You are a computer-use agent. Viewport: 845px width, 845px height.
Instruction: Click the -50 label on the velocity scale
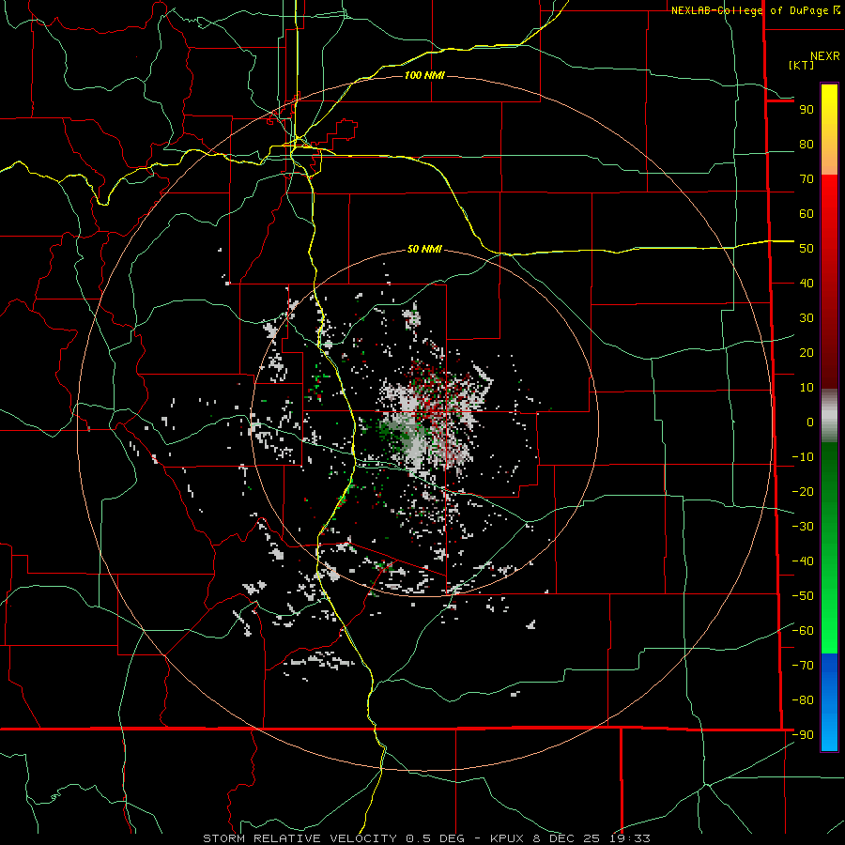803,596
